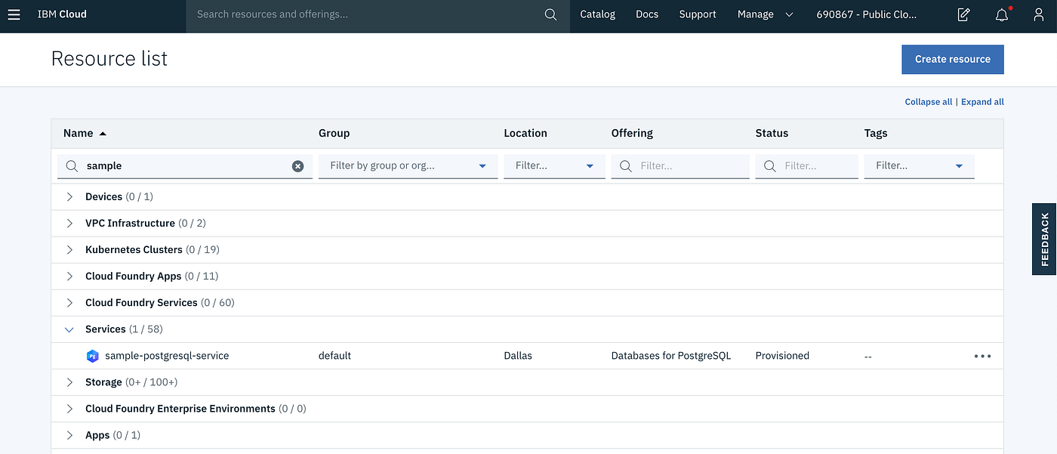
Task: Open the cost estimator edit icon
Action: (963, 14)
